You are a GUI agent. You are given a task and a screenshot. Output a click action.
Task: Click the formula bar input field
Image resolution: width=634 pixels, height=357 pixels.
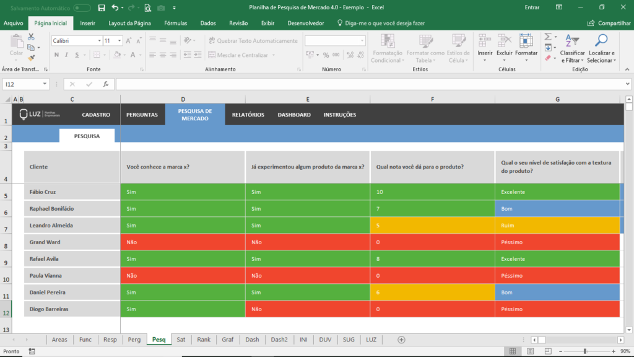[x=371, y=84]
